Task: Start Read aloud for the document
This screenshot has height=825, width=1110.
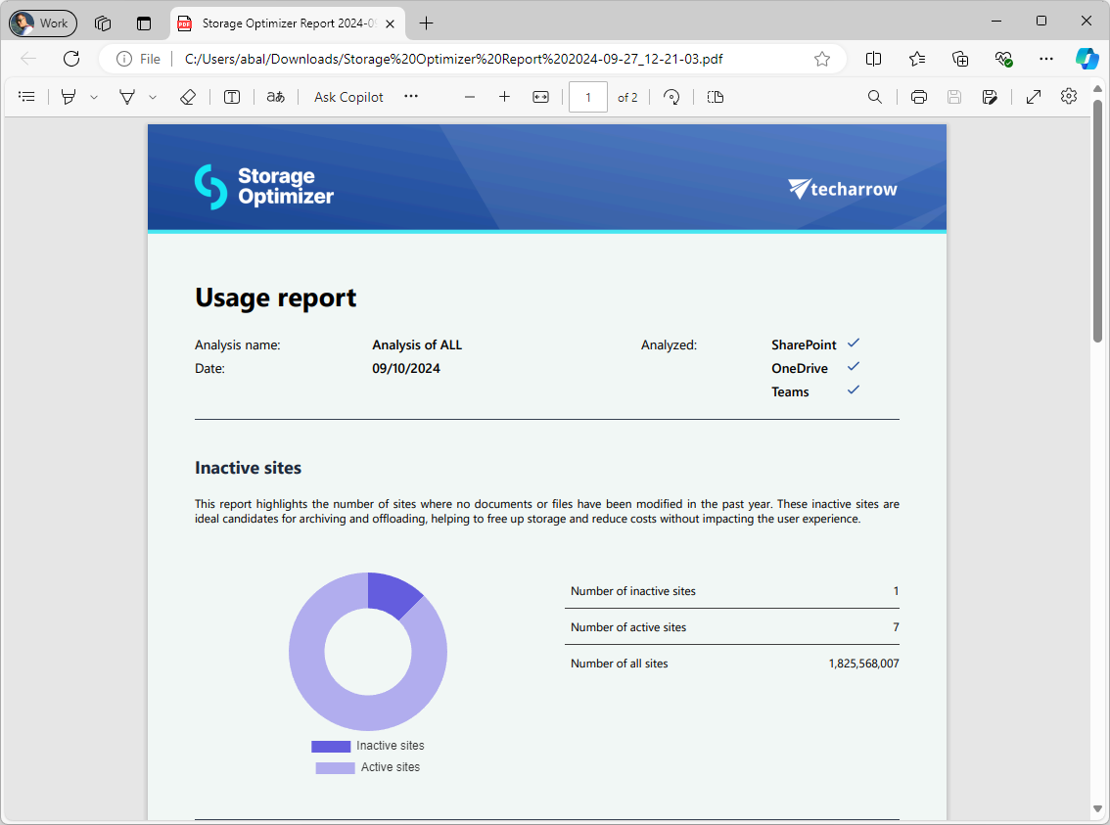Action: point(275,96)
